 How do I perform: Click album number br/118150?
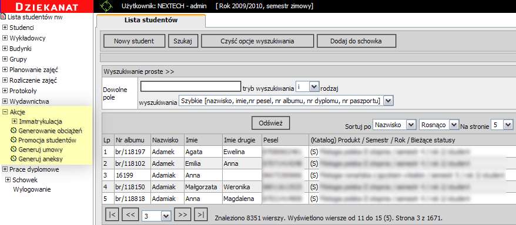tap(130, 187)
